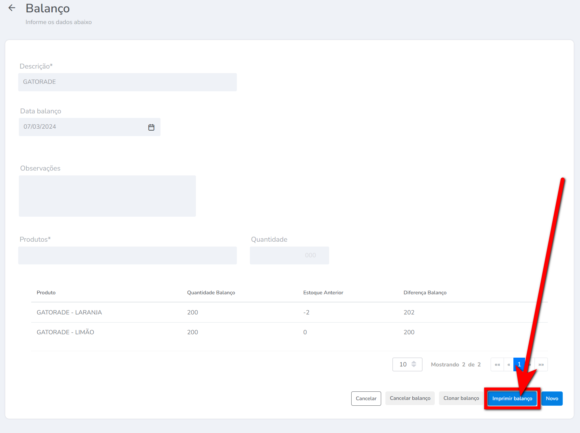This screenshot has height=433, width=580.
Task: Click the Quantidade input field
Action: (x=289, y=255)
